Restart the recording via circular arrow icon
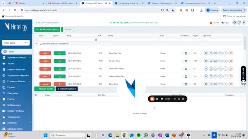248x139 pixels. 179,99
